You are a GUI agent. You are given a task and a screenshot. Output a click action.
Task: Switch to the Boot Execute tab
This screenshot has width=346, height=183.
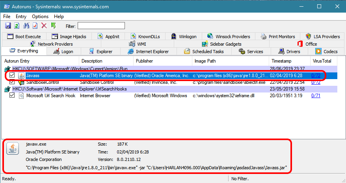24,36
